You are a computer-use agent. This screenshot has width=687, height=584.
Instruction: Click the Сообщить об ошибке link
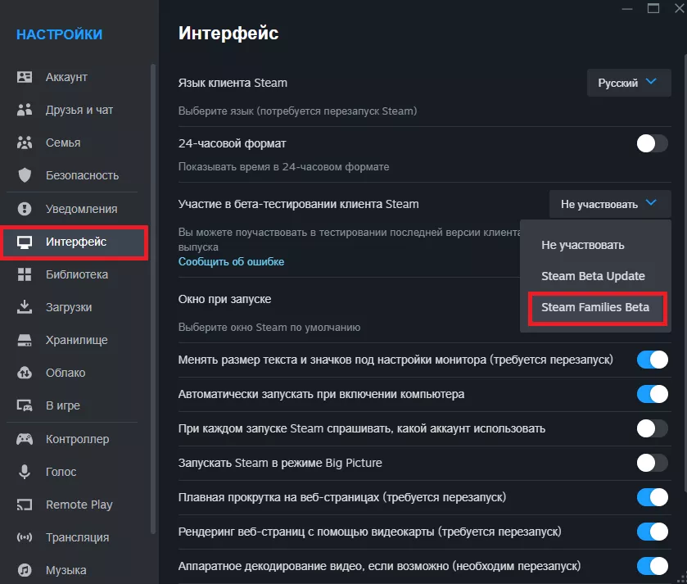(x=231, y=262)
